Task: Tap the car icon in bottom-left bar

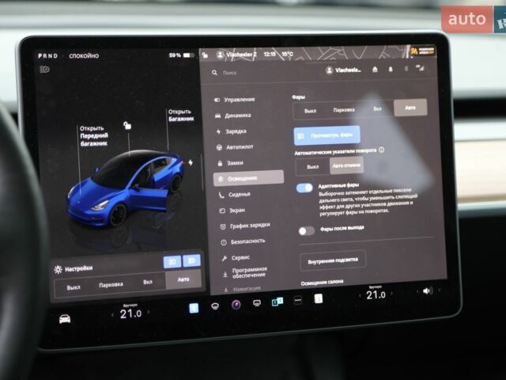Action: coord(65,319)
